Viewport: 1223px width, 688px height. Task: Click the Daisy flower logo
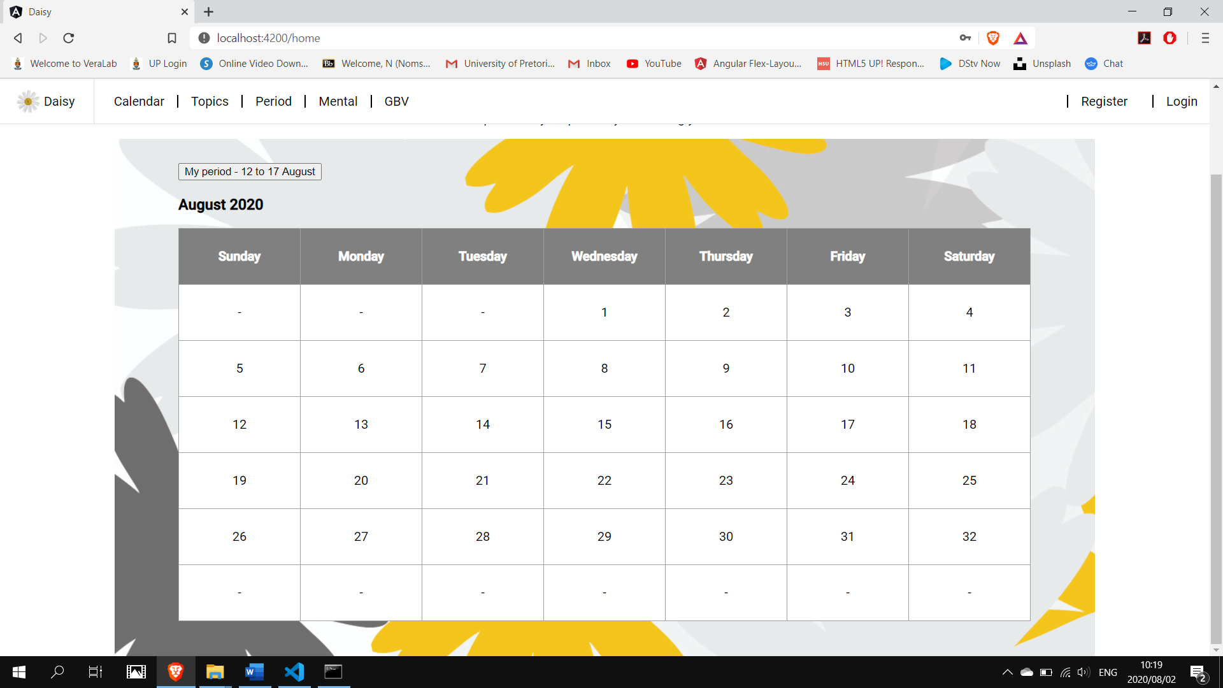tap(28, 101)
